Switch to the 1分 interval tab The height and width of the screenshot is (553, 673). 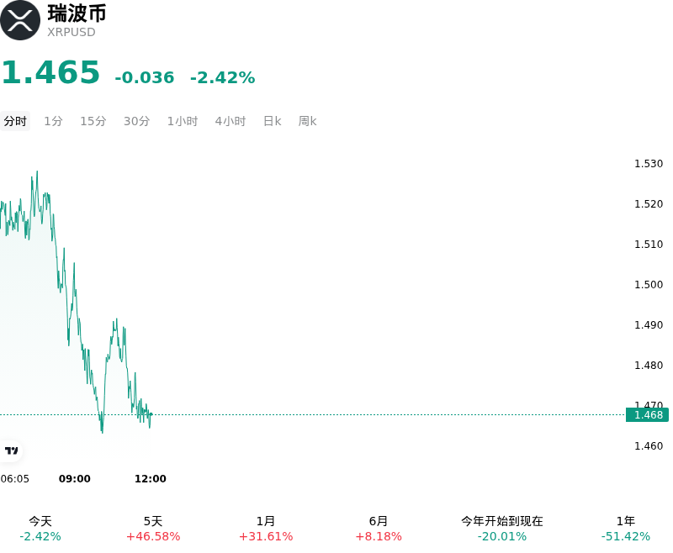coord(54,121)
